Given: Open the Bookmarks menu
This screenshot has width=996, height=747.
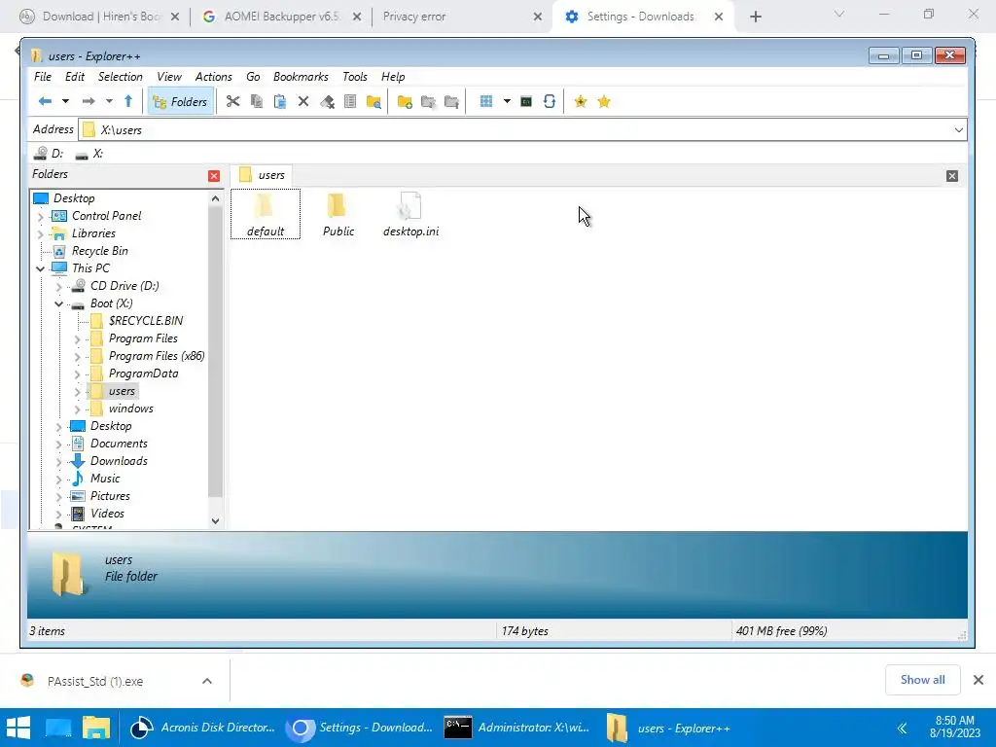Looking at the screenshot, I should point(301,77).
